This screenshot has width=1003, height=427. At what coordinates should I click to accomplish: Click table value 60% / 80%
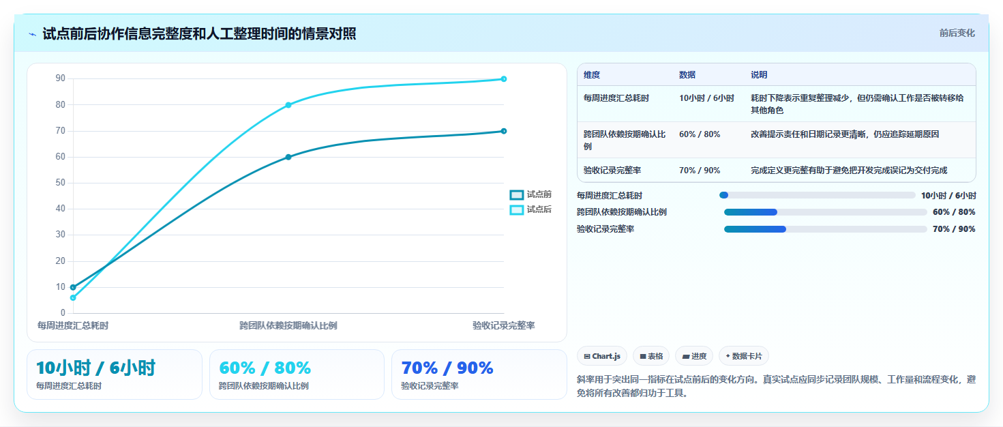coord(700,134)
